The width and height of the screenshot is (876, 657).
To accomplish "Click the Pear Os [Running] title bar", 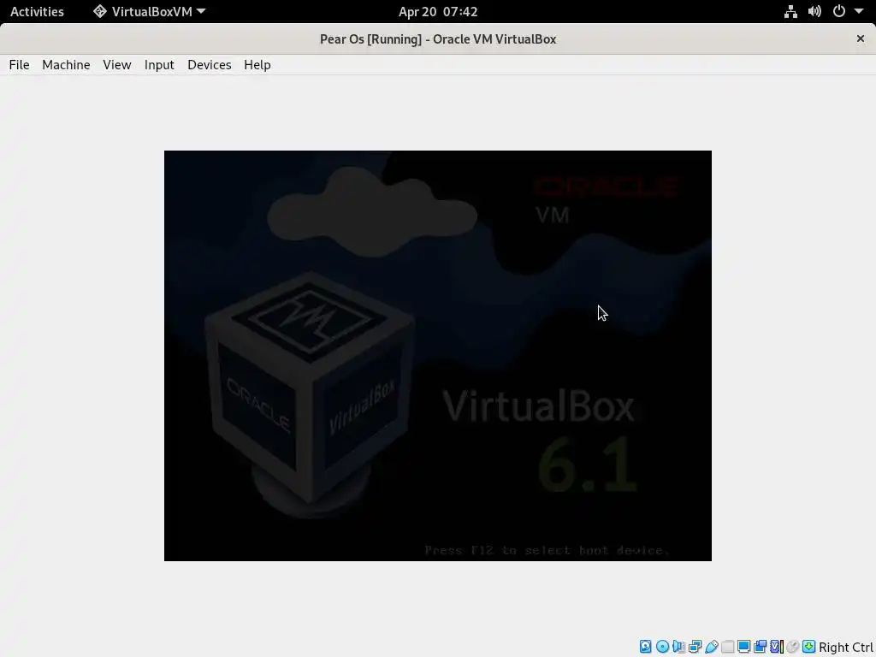I will pos(438,39).
